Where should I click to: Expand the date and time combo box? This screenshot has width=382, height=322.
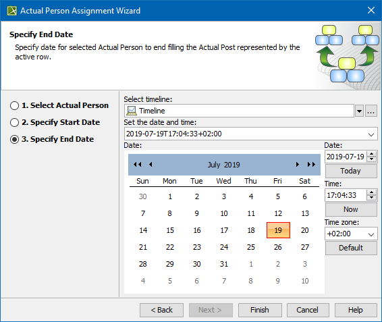point(371,134)
